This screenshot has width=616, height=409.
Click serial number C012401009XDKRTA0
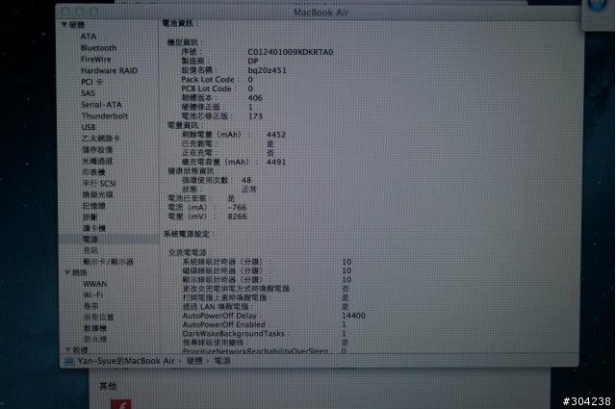click(291, 52)
